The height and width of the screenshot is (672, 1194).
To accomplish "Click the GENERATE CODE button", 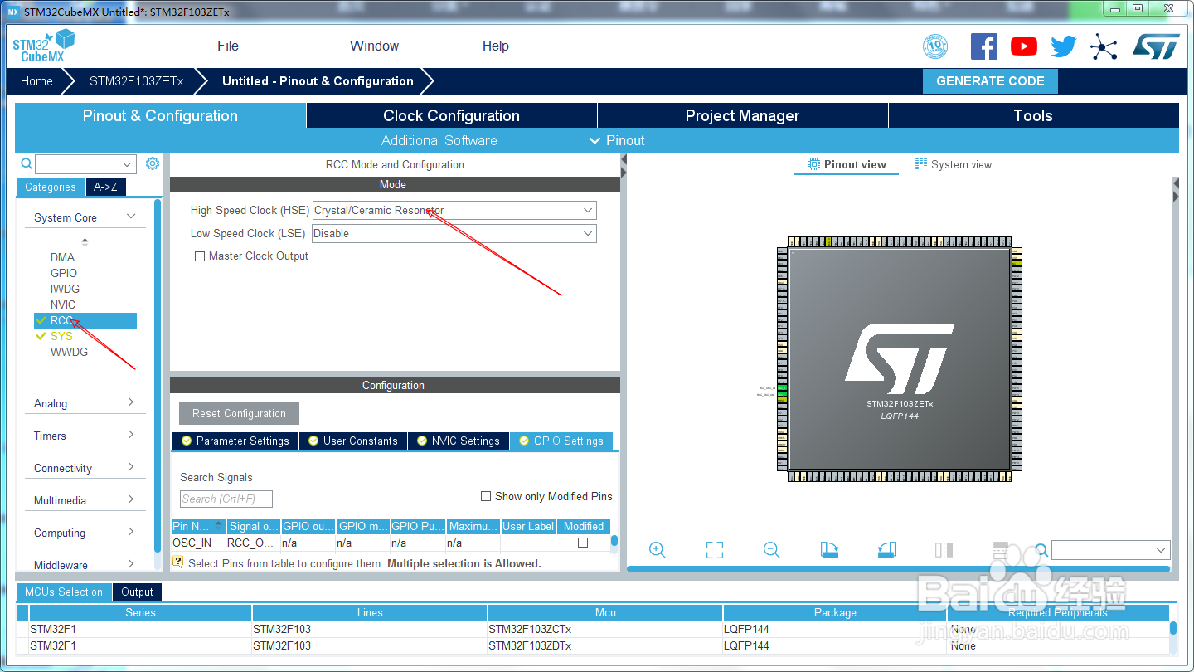I will tap(990, 80).
